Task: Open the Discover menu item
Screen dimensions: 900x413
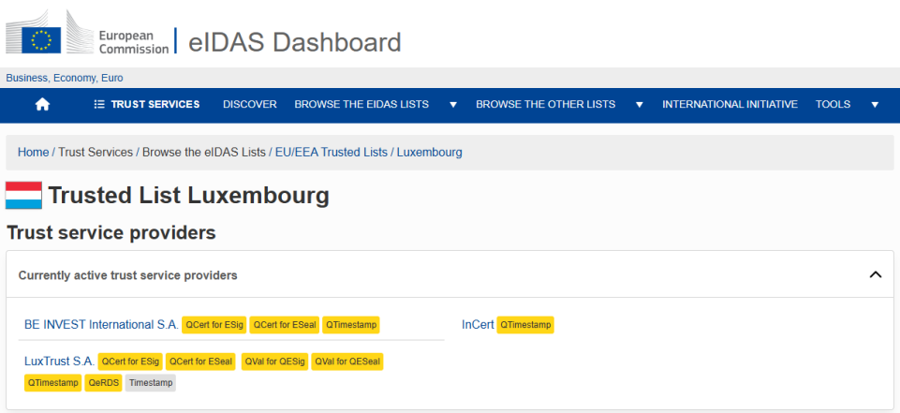Action: 249,105
